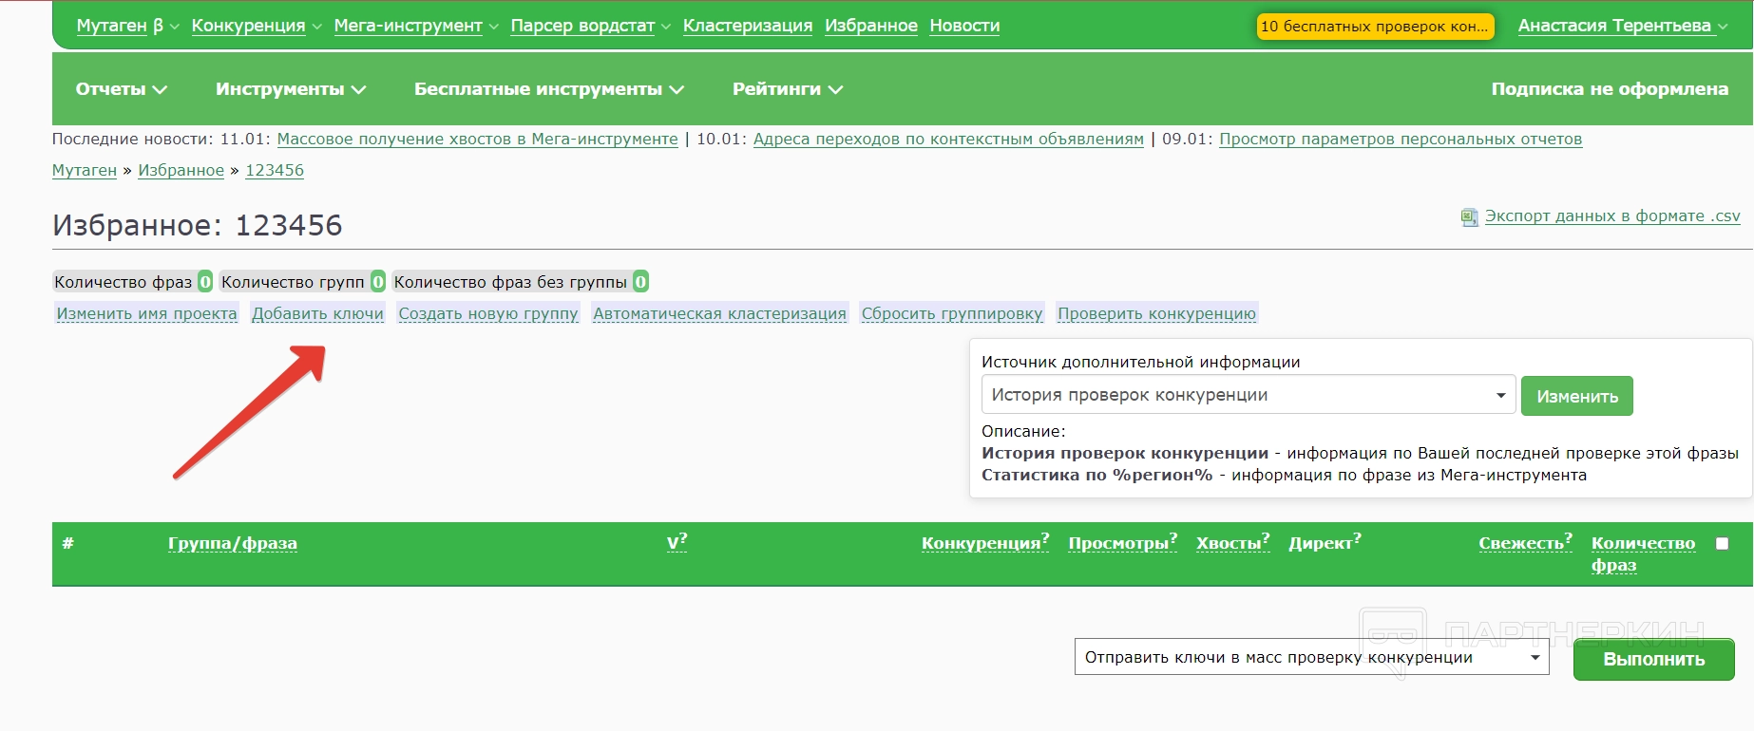This screenshot has width=1754, height=731.
Task: Click the 123456 breadcrumb link
Action: point(275,171)
